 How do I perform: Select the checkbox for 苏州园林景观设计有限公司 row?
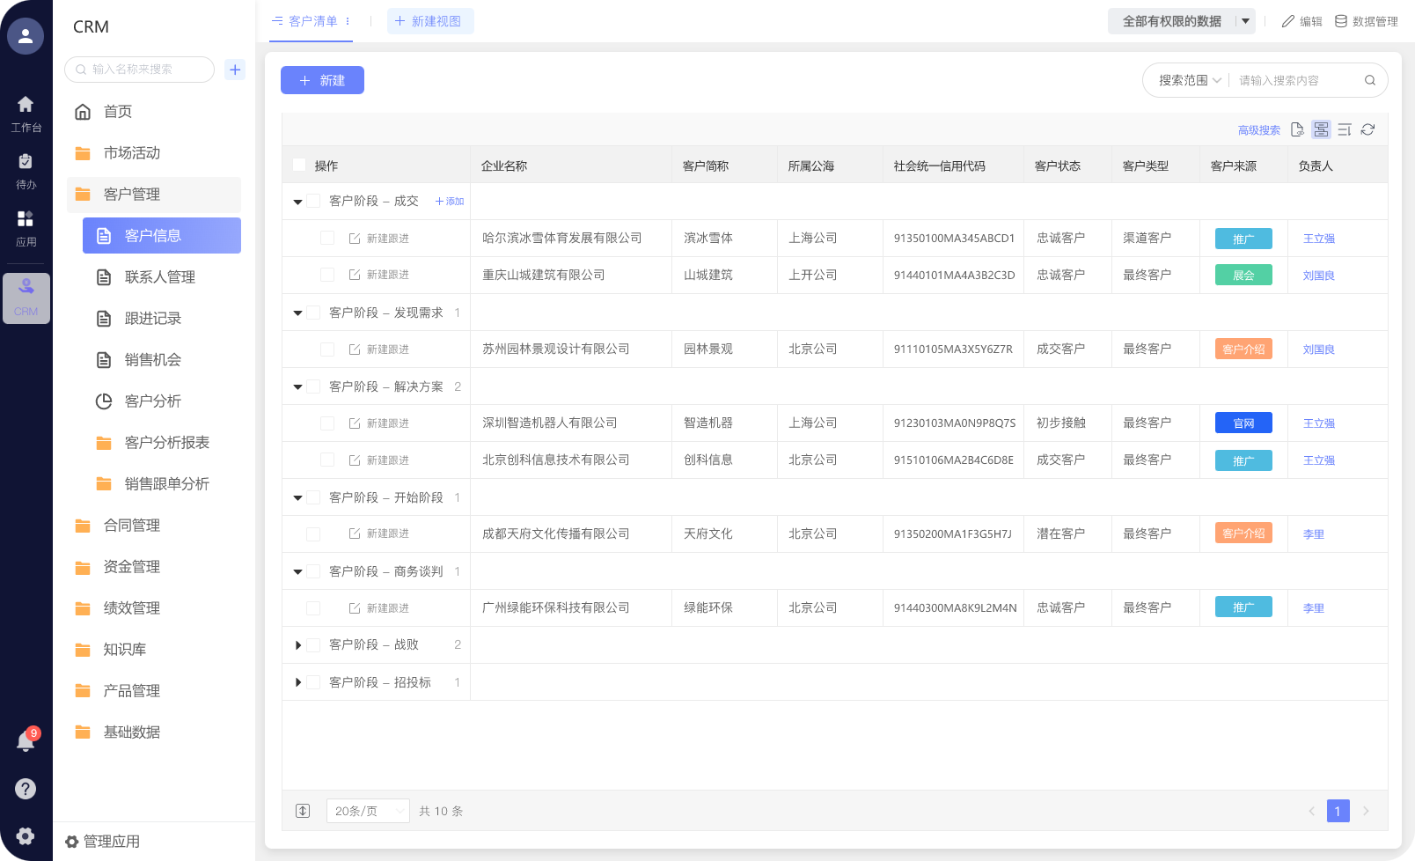coord(327,350)
